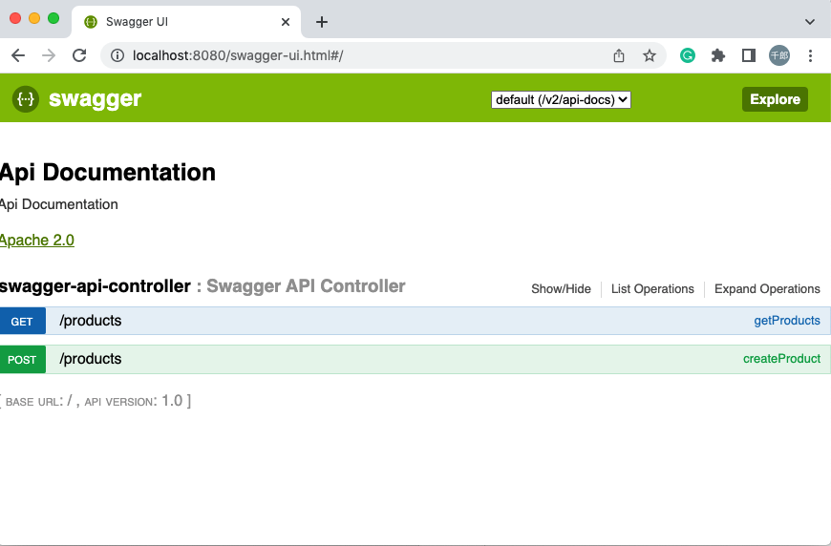This screenshot has width=831, height=546.
Task: Click the getProducts operation link
Action: [787, 321]
